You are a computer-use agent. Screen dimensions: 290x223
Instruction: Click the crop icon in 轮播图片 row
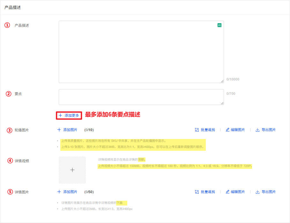tap(197, 130)
